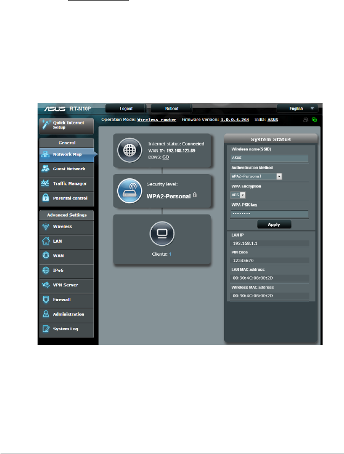This screenshot has height=454, width=344.
Task: Click the General section header
Action: [67, 143]
